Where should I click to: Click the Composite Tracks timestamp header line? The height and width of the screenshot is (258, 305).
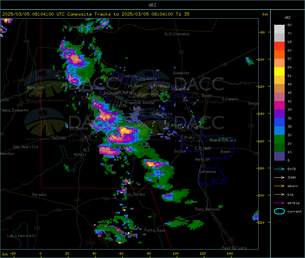coord(96,14)
